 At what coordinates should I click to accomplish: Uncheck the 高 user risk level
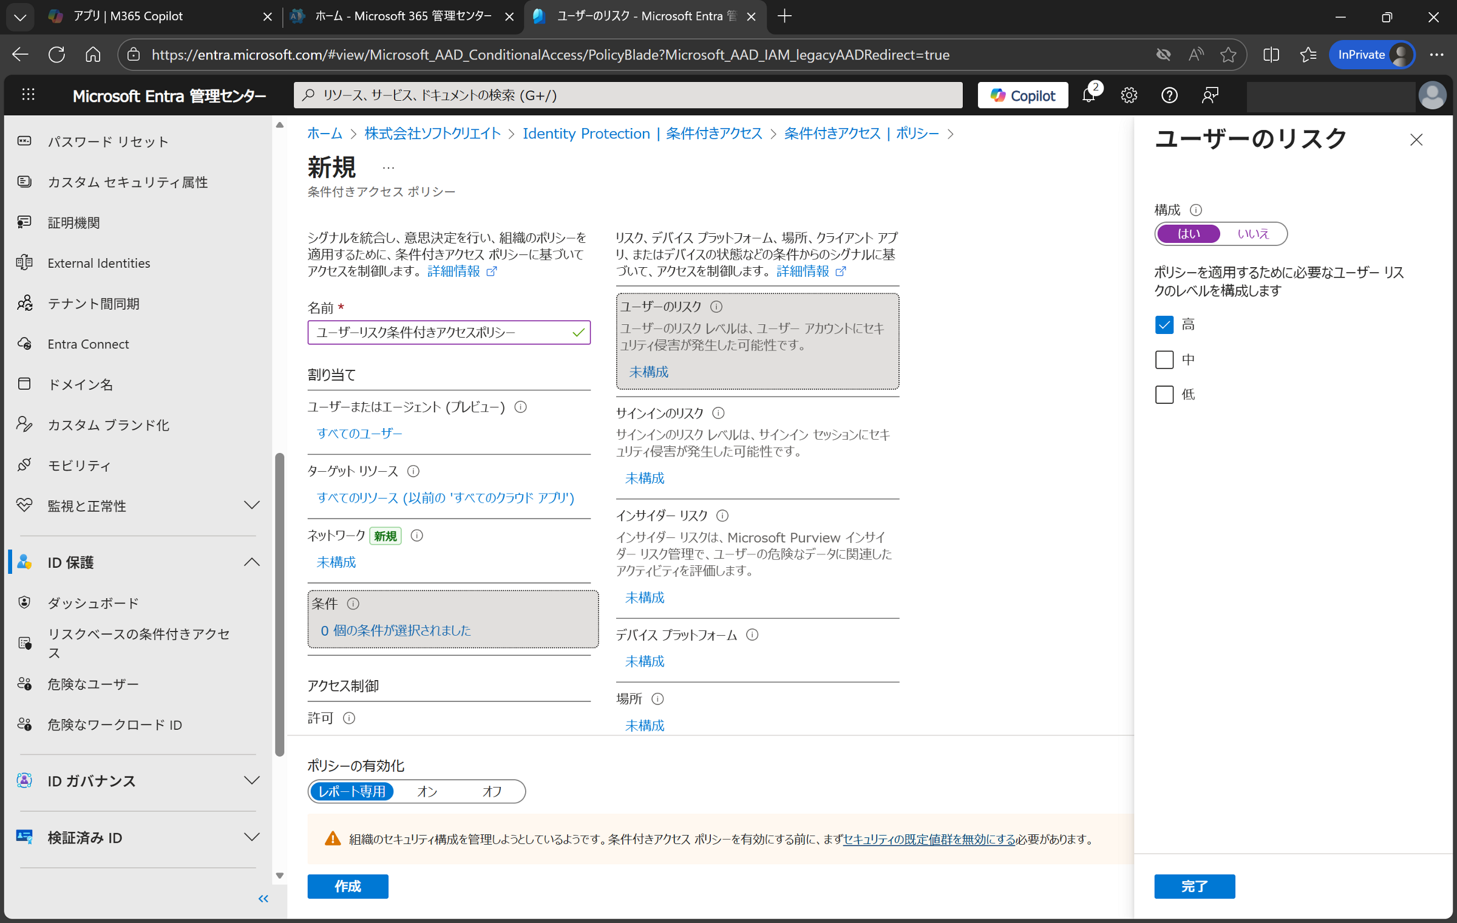pyautogui.click(x=1164, y=325)
